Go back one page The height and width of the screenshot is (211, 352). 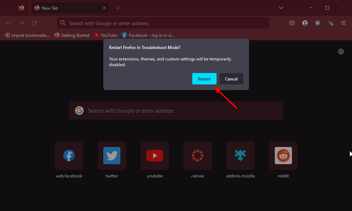[x=9, y=23]
